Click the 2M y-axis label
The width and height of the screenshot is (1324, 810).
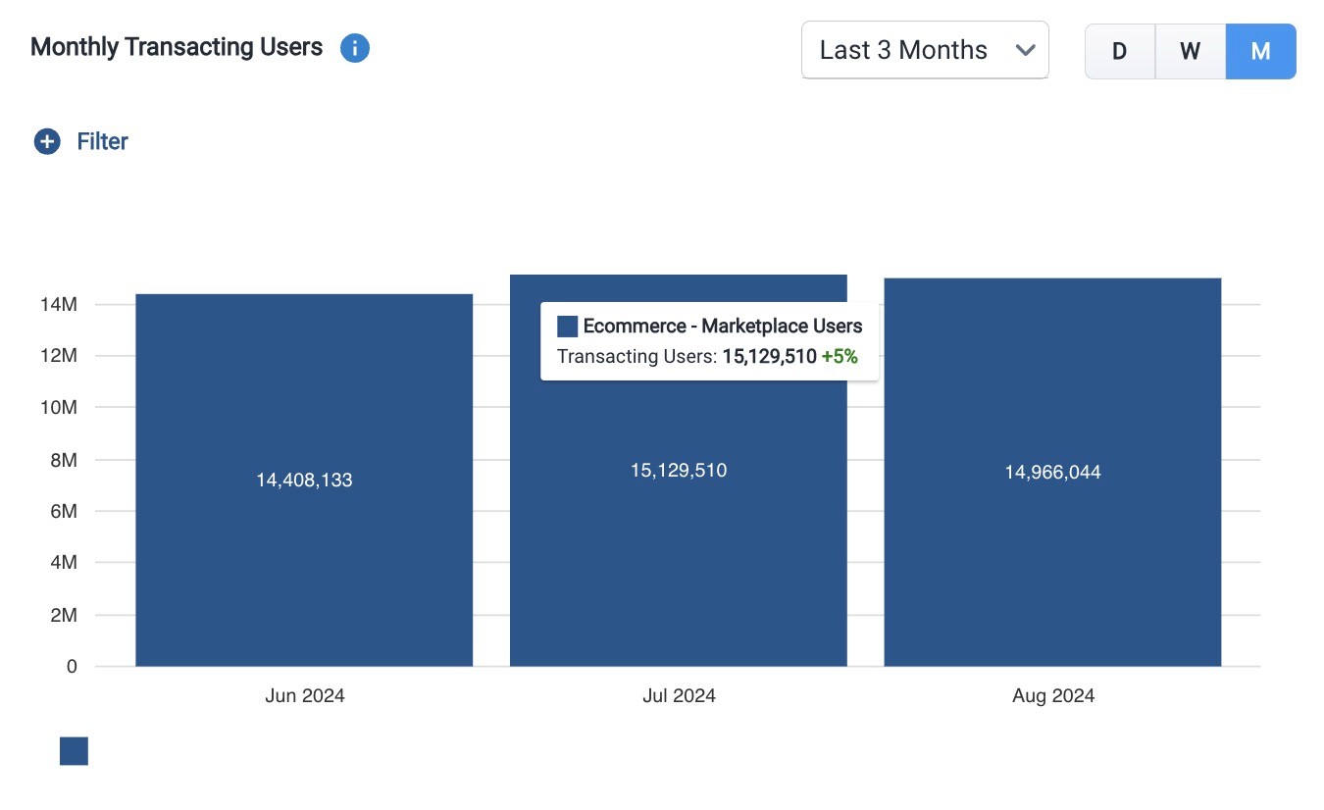point(64,616)
